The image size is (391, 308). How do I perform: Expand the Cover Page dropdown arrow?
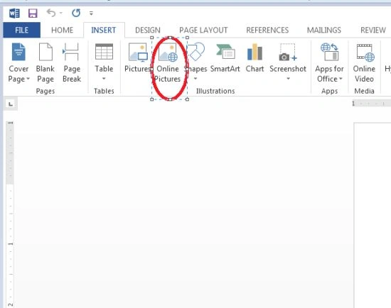click(x=28, y=79)
